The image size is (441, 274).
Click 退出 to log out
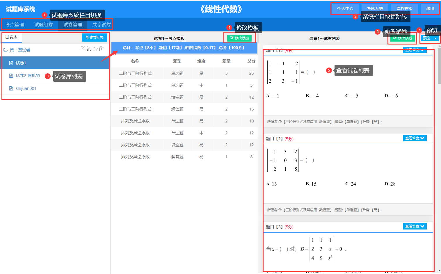[x=430, y=8]
